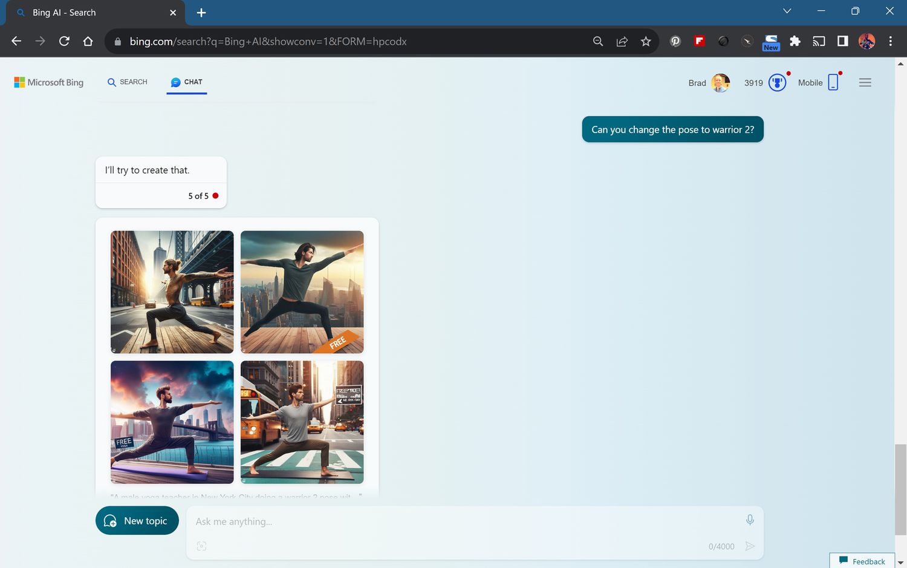907x568 pixels.
Task: Open the Feedback button
Action: pyautogui.click(x=862, y=561)
